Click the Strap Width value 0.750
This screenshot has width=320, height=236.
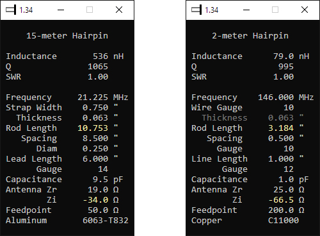95,108
